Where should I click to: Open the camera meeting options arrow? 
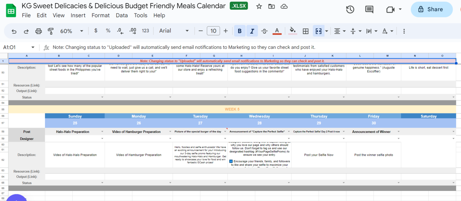pyautogui.click(x=400, y=10)
